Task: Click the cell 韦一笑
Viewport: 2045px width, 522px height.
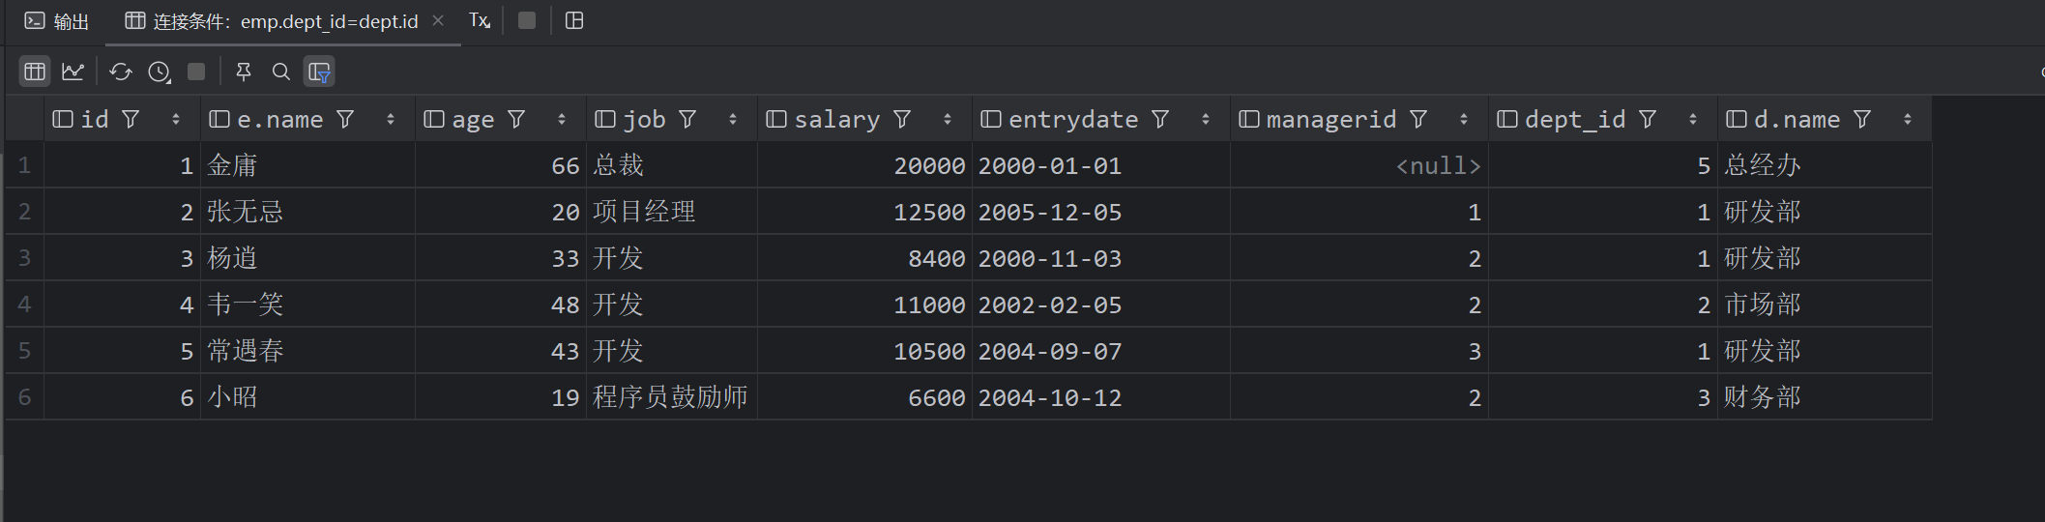Action: pos(307,304)
